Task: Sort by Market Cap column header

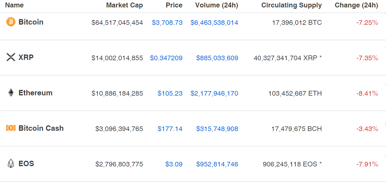Action: point(125,5)
